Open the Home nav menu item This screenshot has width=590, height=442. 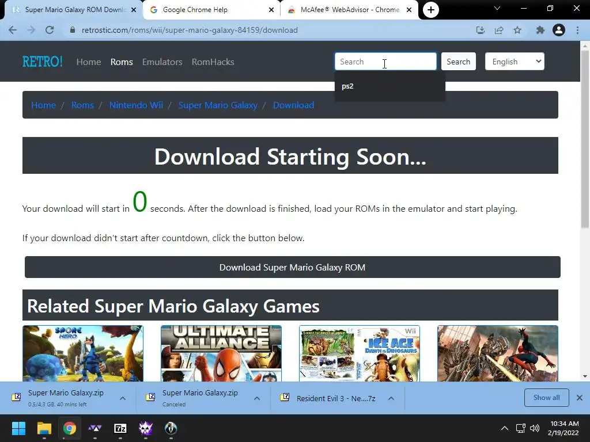pyautogui.click(x=89, y=62)
